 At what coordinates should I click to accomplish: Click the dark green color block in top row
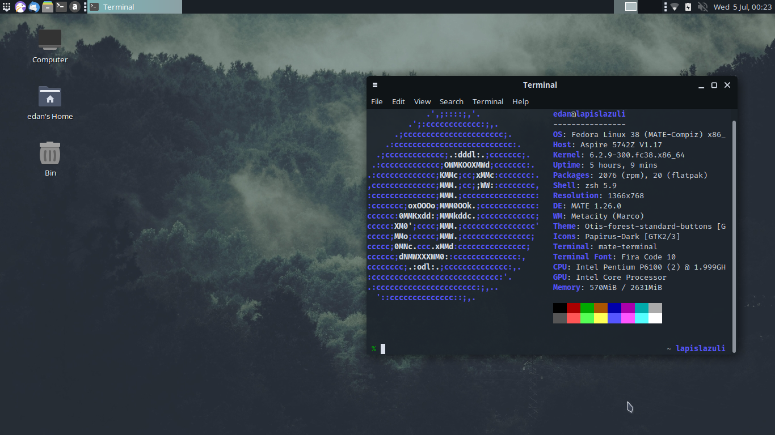coord(587,308)
